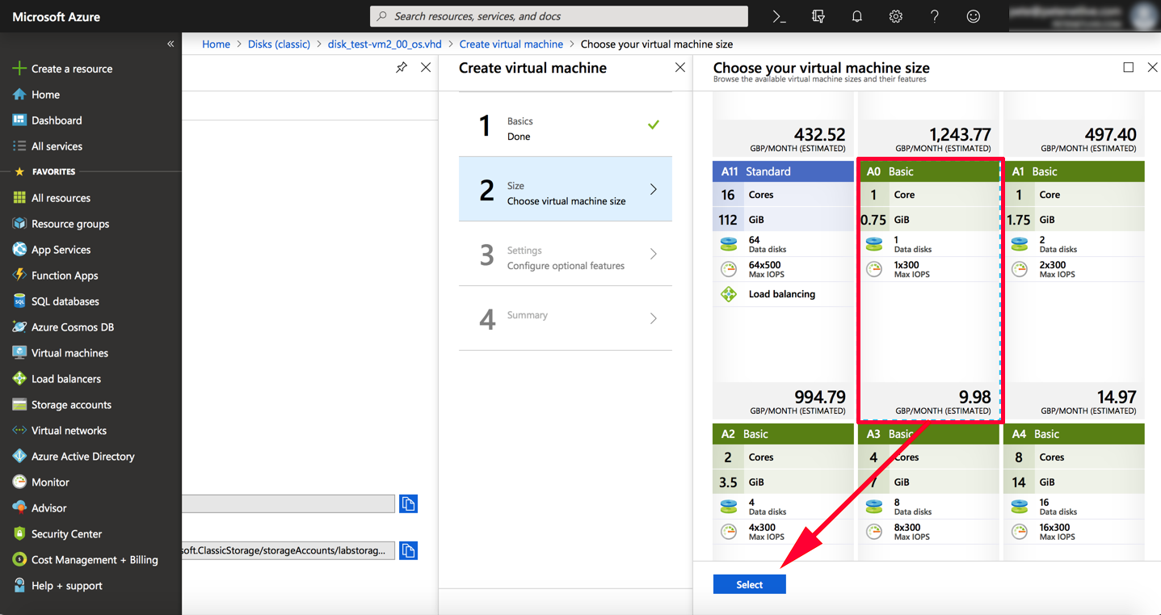
Task: Expand the Size step chevron
Action: pyautogui.click(x=654, y=189)
